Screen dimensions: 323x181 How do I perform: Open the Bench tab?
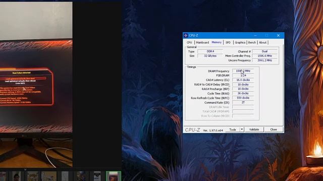(x=252, y=42)
